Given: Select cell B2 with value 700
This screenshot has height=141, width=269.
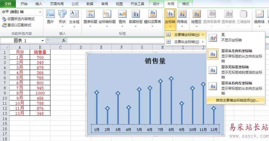Looking at the screenshot, I should (40, 57).
